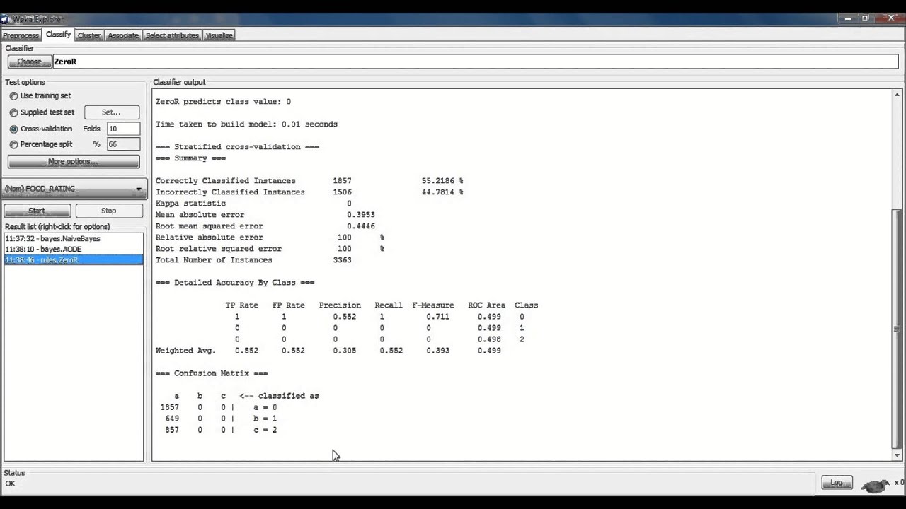
Task: Click the Confusion Matrix heading
Action: [x=212, y=373]
